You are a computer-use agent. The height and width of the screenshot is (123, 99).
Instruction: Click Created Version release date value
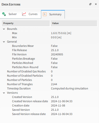click(62, 101)
